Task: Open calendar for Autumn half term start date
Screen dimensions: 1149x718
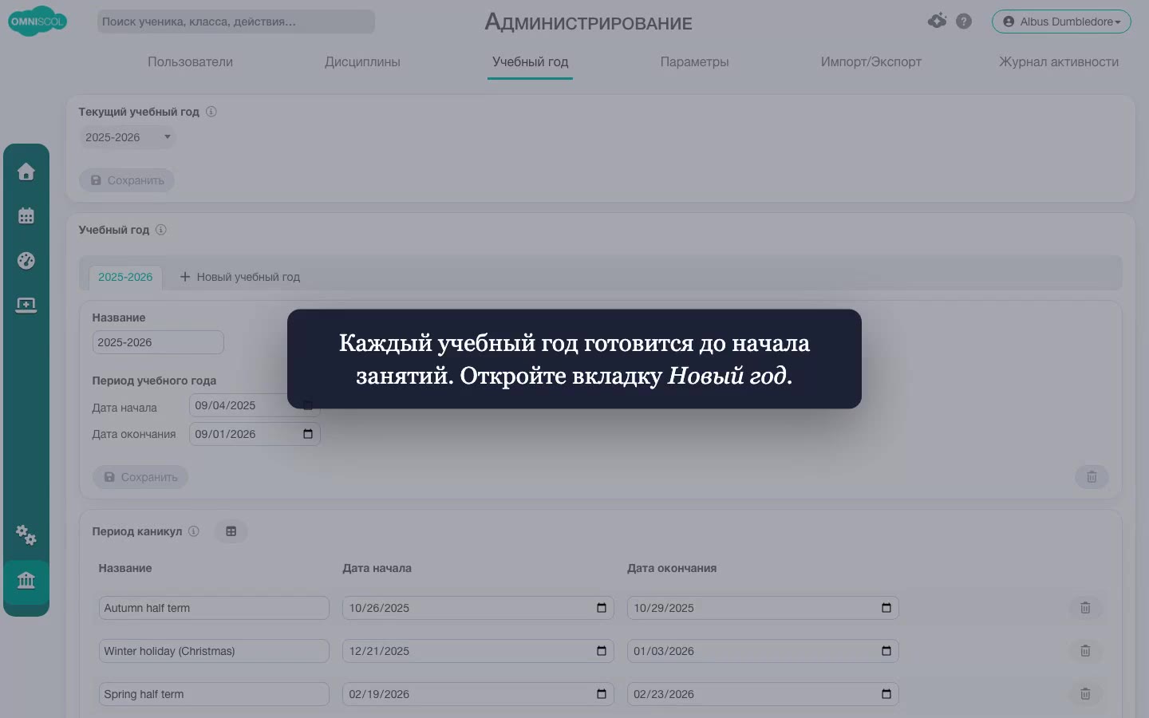Action: coord(602,608)
